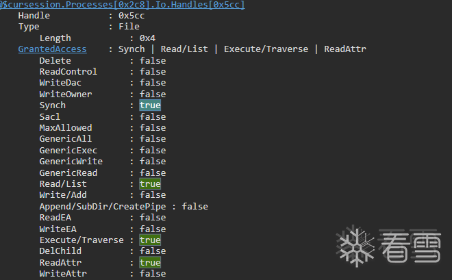Click the false value beside ReadControl
Viewport: 452px width, 280px height.
(x=153, y=72)
